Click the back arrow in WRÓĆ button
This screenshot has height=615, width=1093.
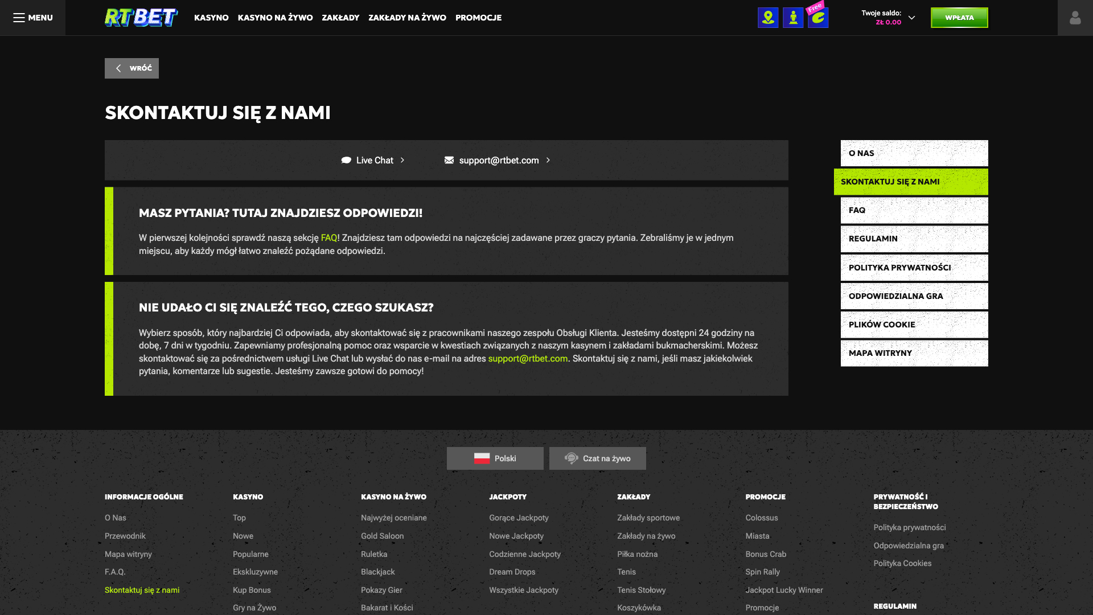pos(118,68)
